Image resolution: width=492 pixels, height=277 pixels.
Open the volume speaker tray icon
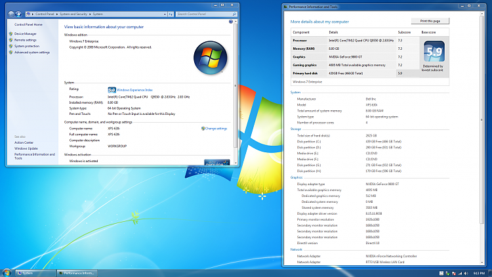(x=466, y=274)
